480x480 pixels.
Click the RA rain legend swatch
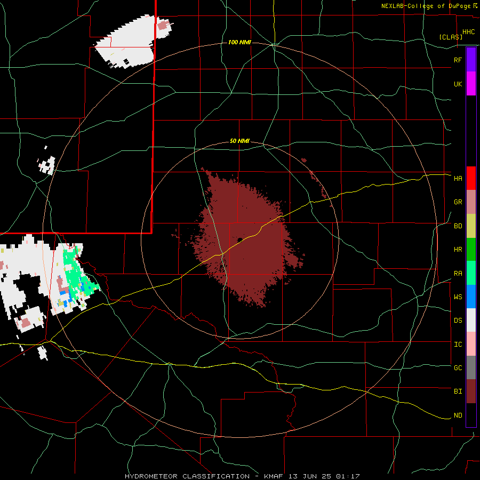(x=471, y=273)
